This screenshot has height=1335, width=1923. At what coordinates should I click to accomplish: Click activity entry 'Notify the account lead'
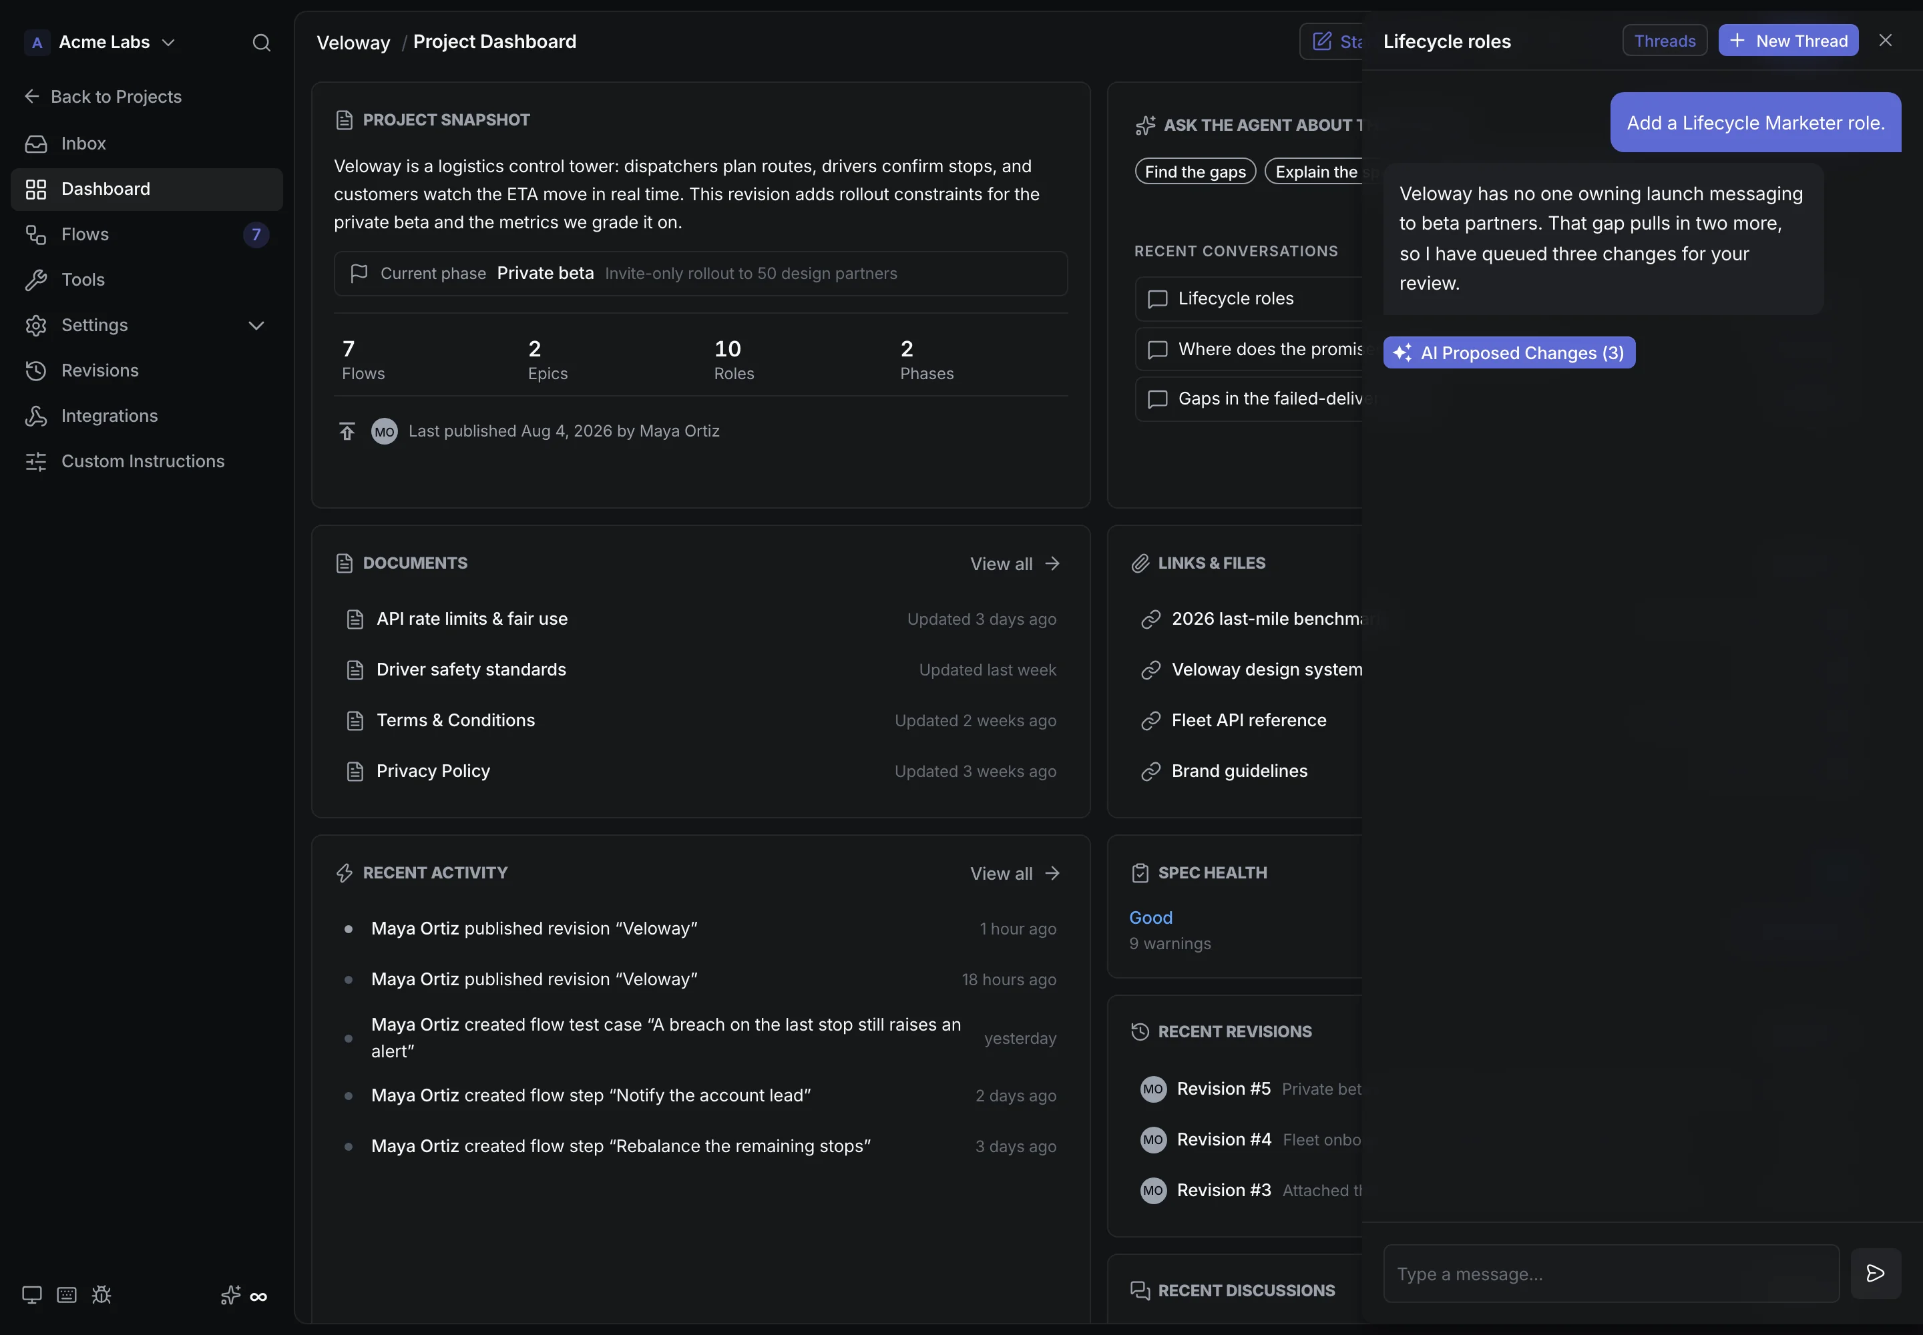tap(701, 1096)
